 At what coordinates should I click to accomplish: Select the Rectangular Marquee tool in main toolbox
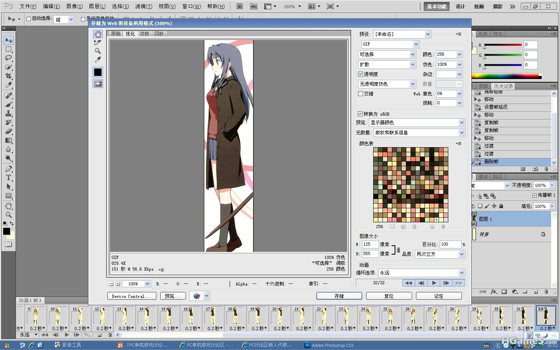click(x=9, y=49)
